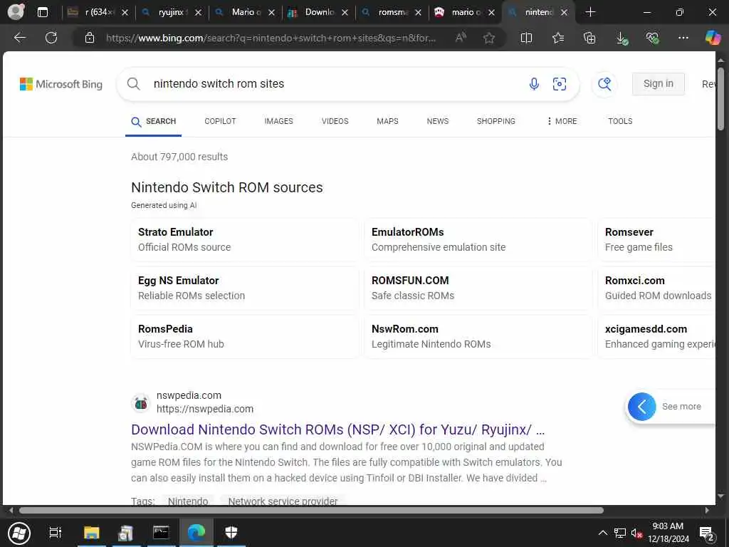Close the Downlo browser tab
Image resolution: width=729 pixels, height=547 pixels.
[345, 13]
